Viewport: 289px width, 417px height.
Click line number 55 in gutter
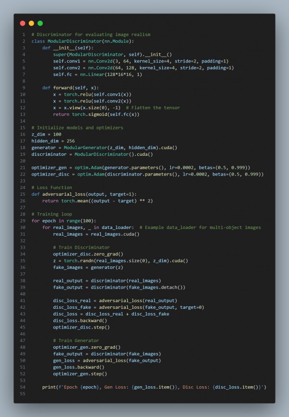[23, 393]
